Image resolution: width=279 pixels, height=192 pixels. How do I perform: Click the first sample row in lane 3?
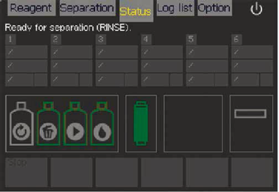tap(117, 52)
